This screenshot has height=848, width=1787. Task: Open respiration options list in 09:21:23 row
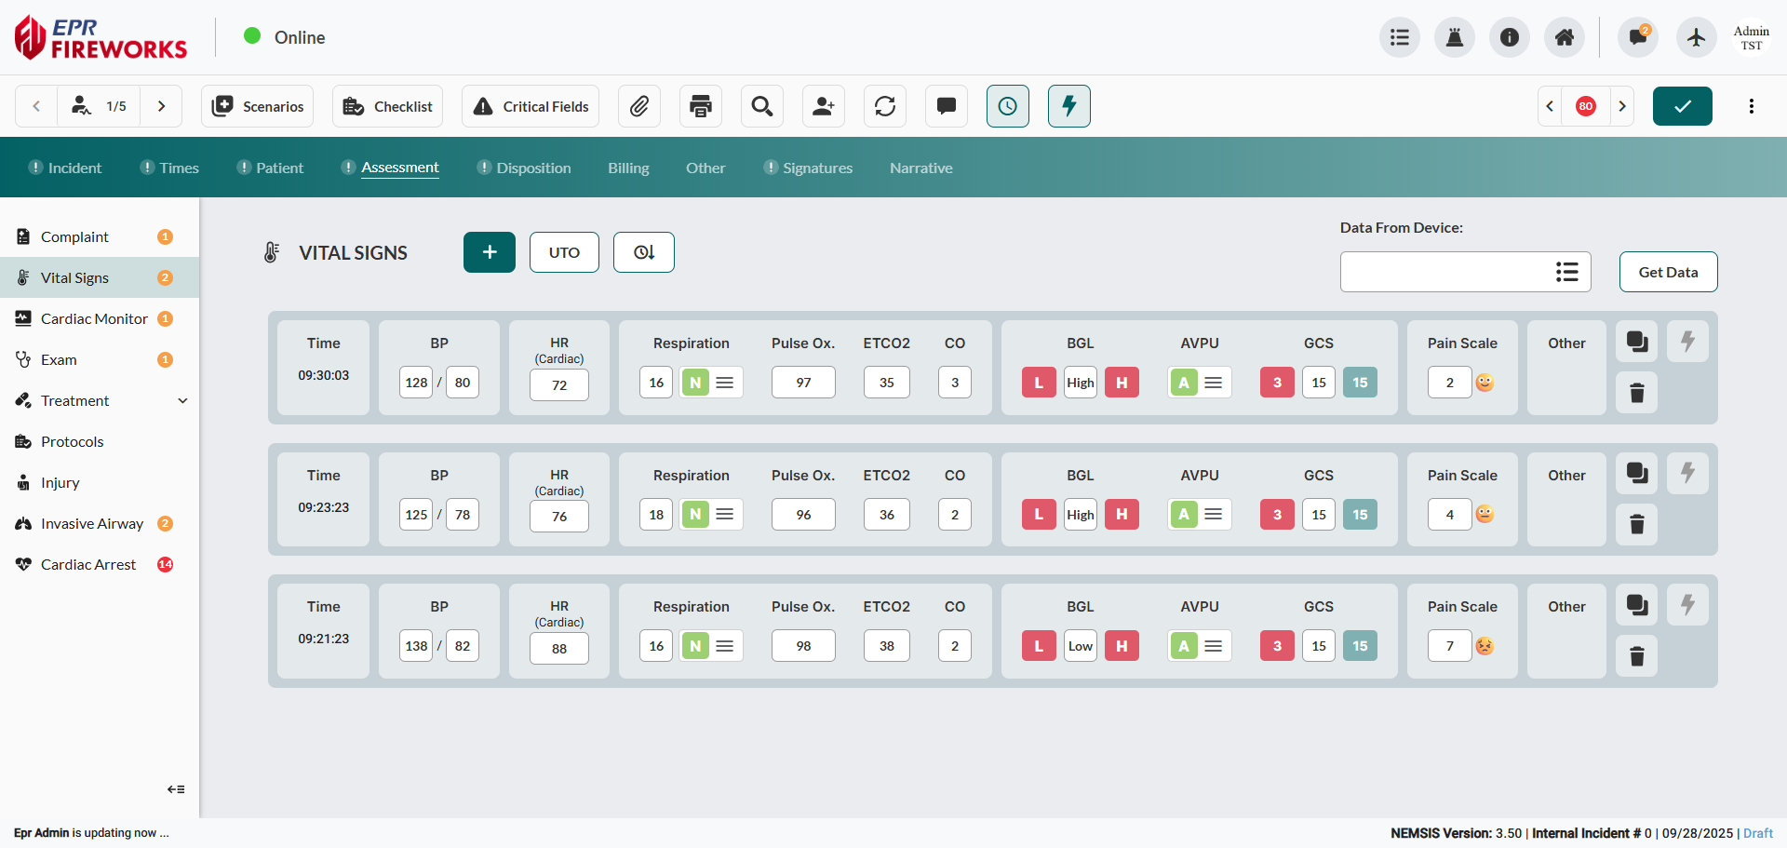coord(725,646)
